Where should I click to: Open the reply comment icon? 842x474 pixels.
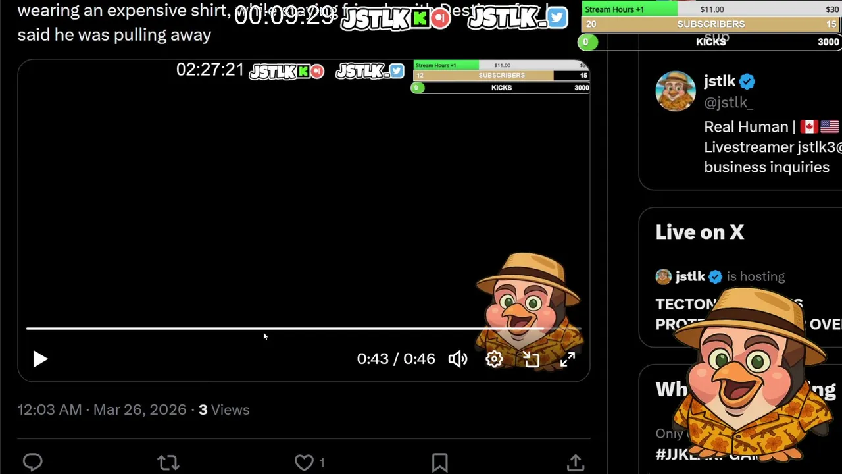[x=32, y=462]
